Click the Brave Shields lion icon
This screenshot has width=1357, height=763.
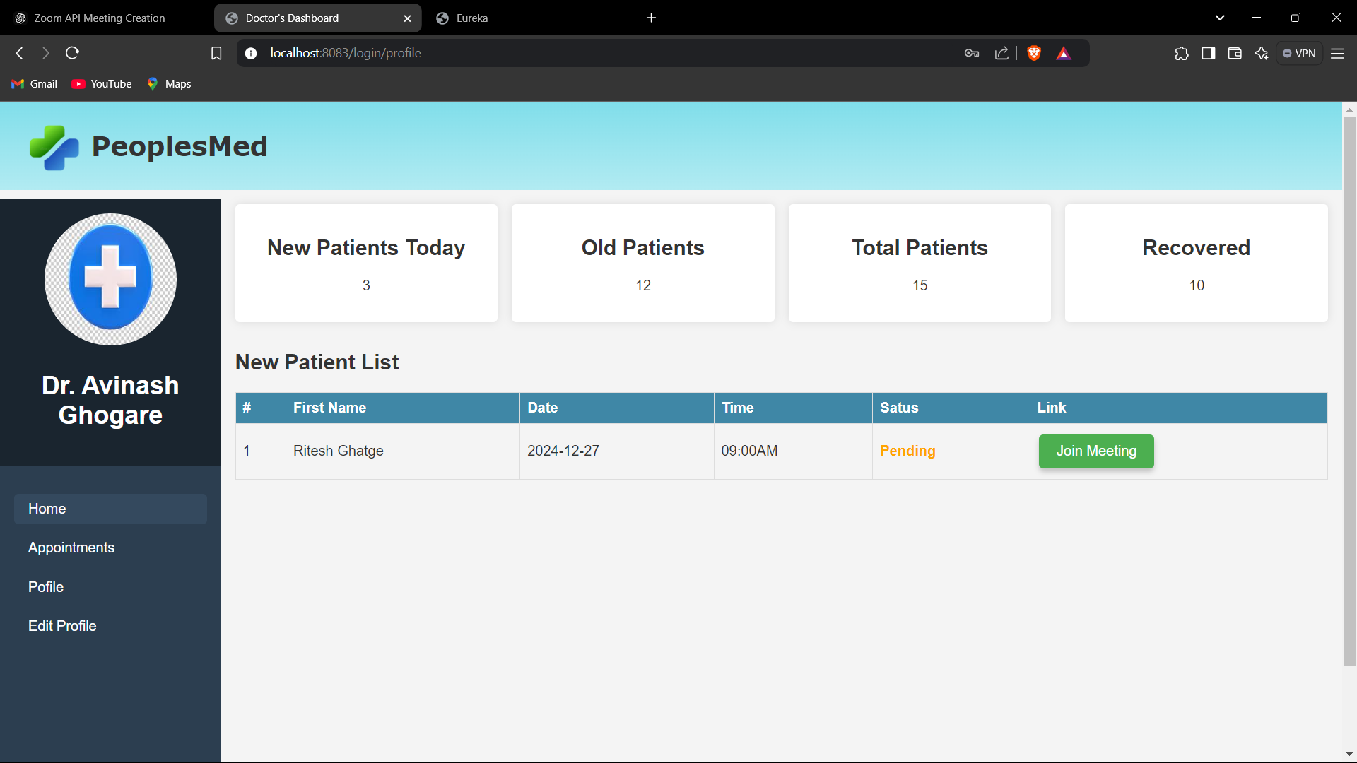1034,53
